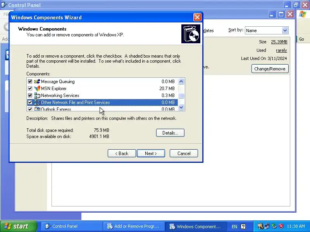Select the Networking Services component name
The image size is (310, 232).
tap(60, 96)
